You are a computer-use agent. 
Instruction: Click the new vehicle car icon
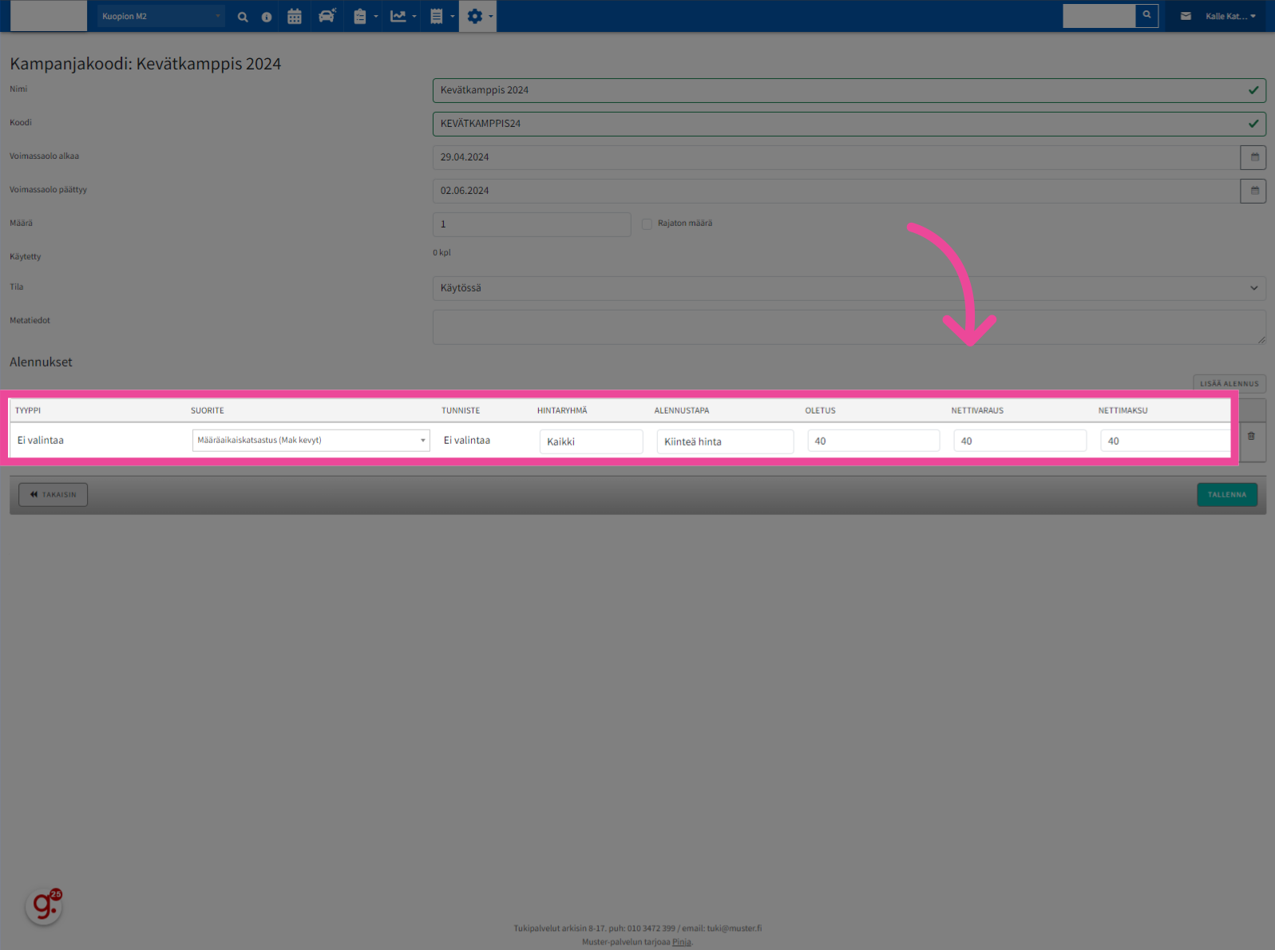[327, 16]
